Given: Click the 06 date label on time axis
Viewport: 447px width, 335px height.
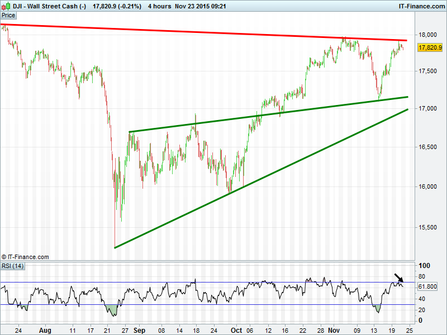Looking at the screenshot, I should [250, 331].
